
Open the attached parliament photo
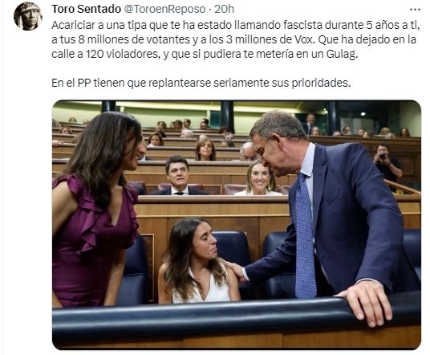(237, 225)
